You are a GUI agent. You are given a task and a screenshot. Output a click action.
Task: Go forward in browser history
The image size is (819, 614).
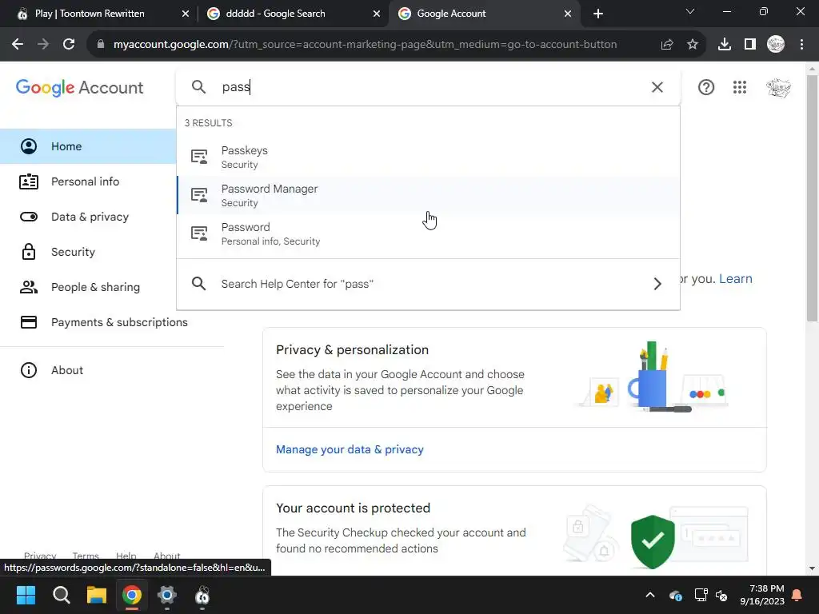tap(43, 45)
